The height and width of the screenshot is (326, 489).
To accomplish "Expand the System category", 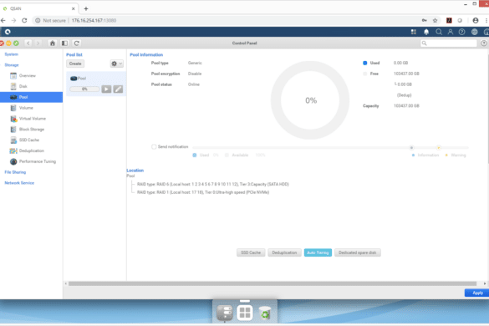I will coord(11,54).
